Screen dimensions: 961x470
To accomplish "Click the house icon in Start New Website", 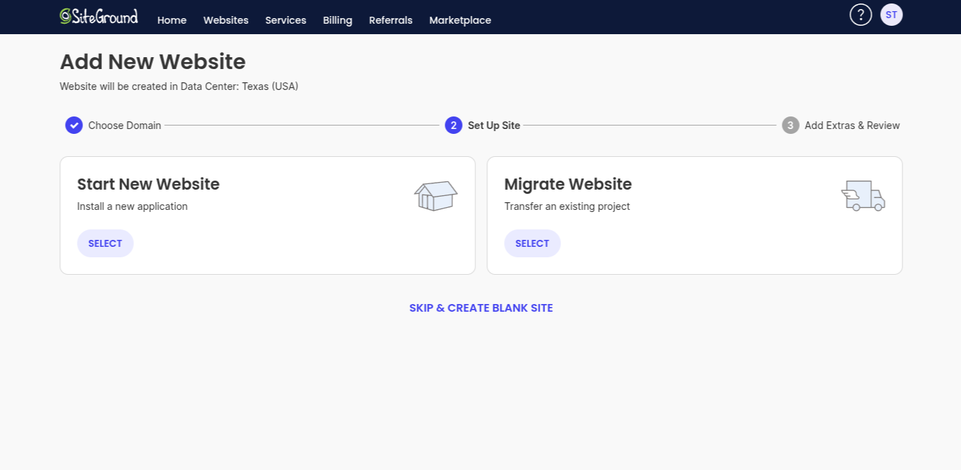I will pyautogui.click(x=435, y=196).
